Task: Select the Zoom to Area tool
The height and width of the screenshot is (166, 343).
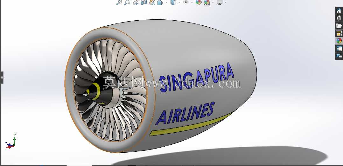Action: 127,3
